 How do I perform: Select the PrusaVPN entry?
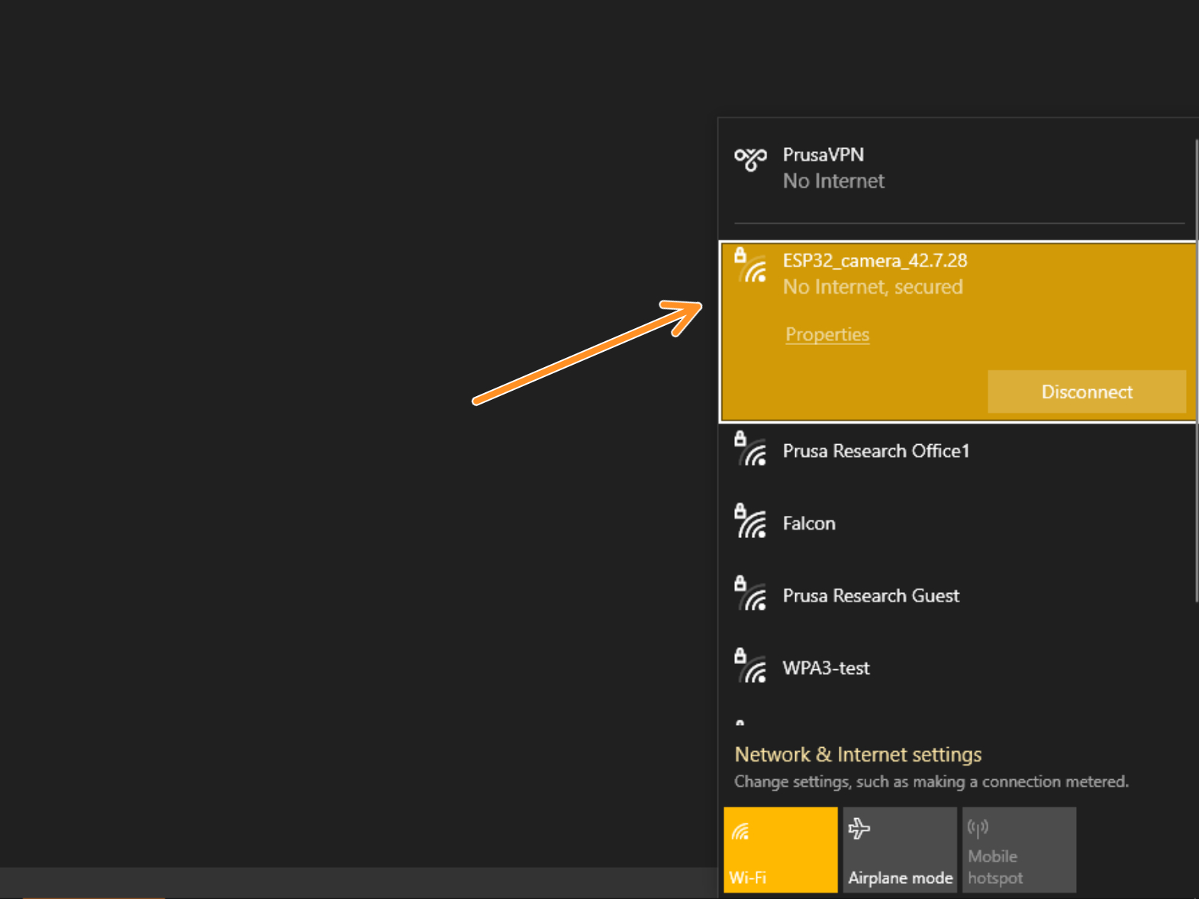pos(957,168)
